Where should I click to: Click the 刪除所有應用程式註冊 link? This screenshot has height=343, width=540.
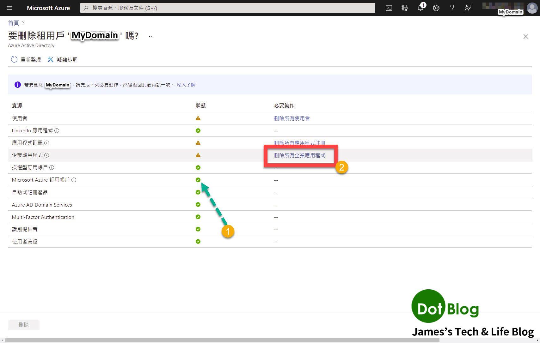[299, 143]
